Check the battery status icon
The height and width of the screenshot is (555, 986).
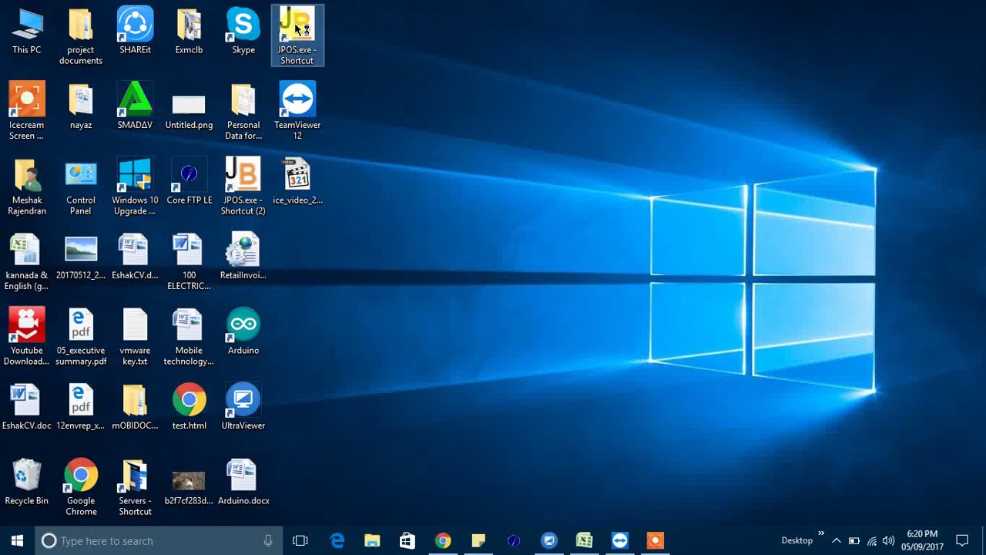click(854, 540)
